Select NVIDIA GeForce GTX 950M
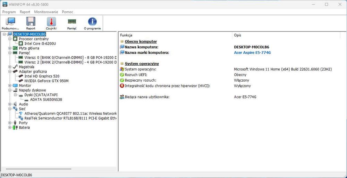Screen dimensions: 347x178 [46, 81]
